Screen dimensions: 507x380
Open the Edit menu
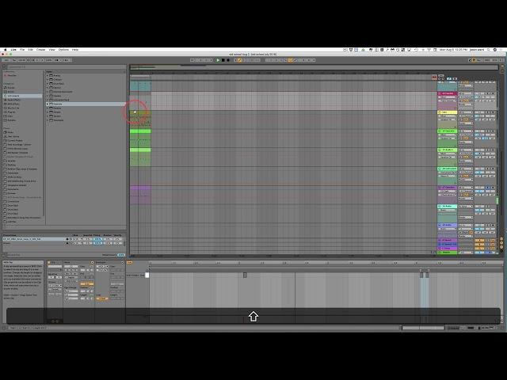point(30,50)
